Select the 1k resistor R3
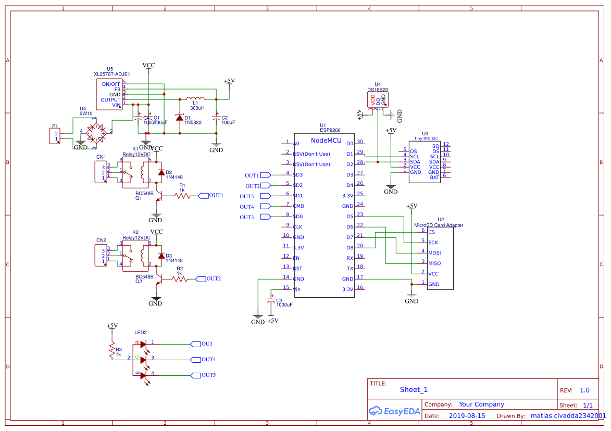611x431 pixels. pos(112,350)
